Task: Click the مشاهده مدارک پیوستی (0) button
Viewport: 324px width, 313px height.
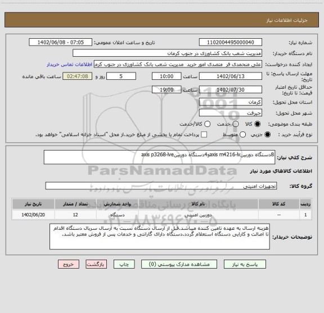Action: click(179, 264)
